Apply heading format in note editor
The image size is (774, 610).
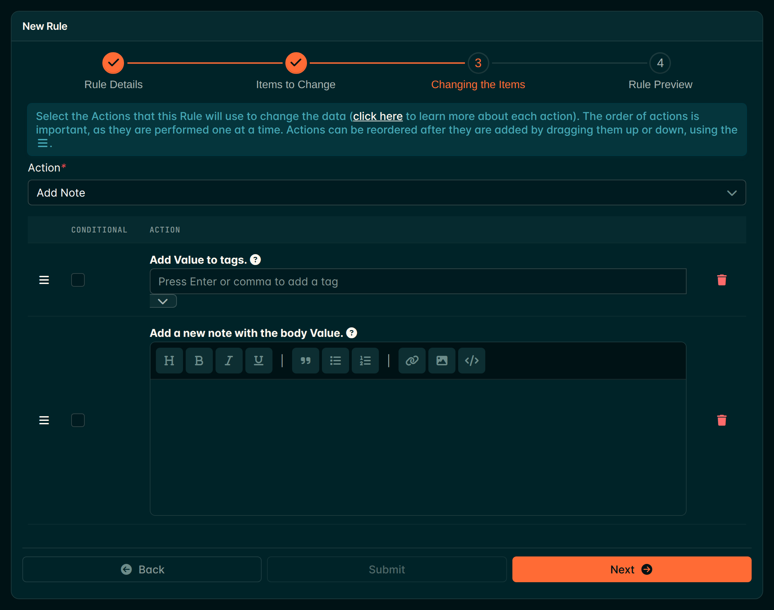[169, 361]
